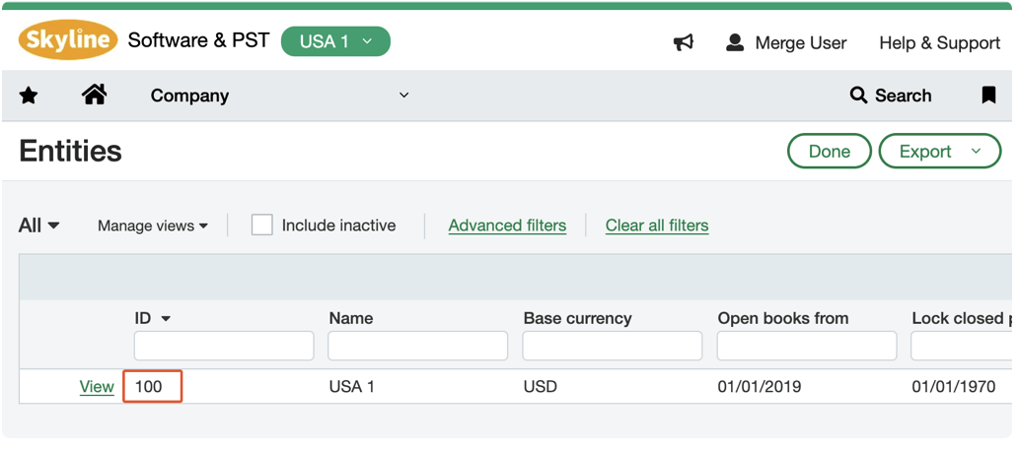This screenshot has height=451, width=1018.
Task: Click the Merge User profile icon
Action: click(x=735, y=42)
